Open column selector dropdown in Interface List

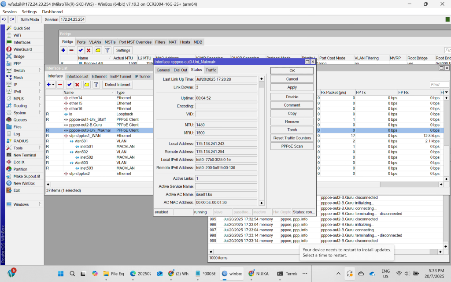click(x=447, y=93)
